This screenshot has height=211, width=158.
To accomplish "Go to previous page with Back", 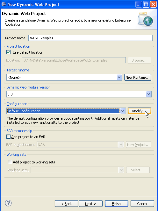I will [67, 204].
